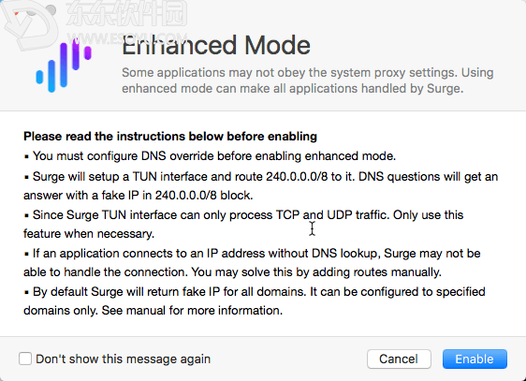Click "See manual for more information" sentence

click(x=192, y=310)
